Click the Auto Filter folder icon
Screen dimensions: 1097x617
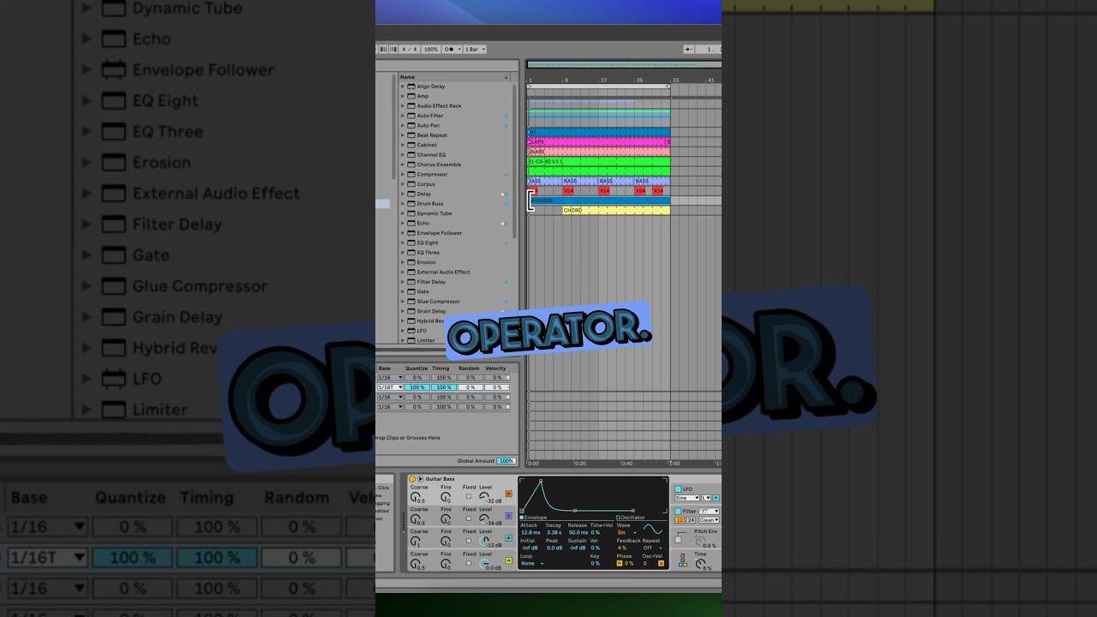coord(411,116)
